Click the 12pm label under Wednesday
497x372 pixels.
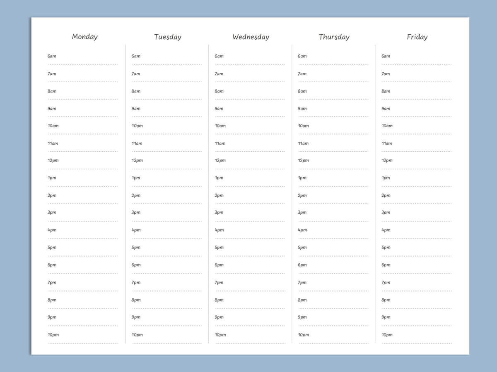[x=220, y=160]
